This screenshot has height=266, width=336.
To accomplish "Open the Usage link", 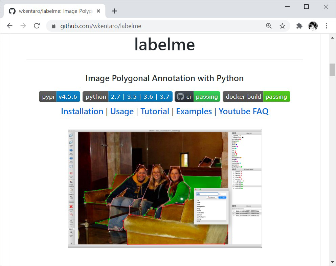I will pyautogui.click(x=122, y=111).
